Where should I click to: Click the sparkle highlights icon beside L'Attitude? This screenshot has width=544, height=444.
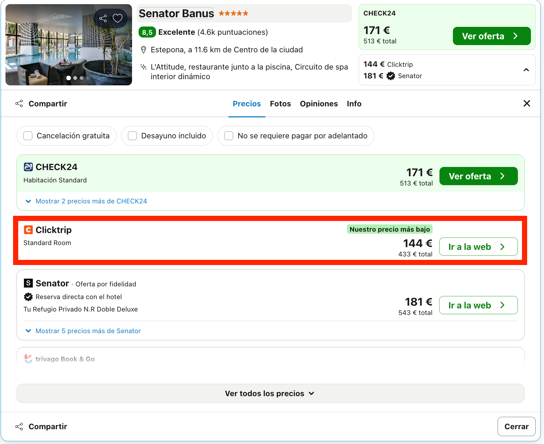[144, 67]
